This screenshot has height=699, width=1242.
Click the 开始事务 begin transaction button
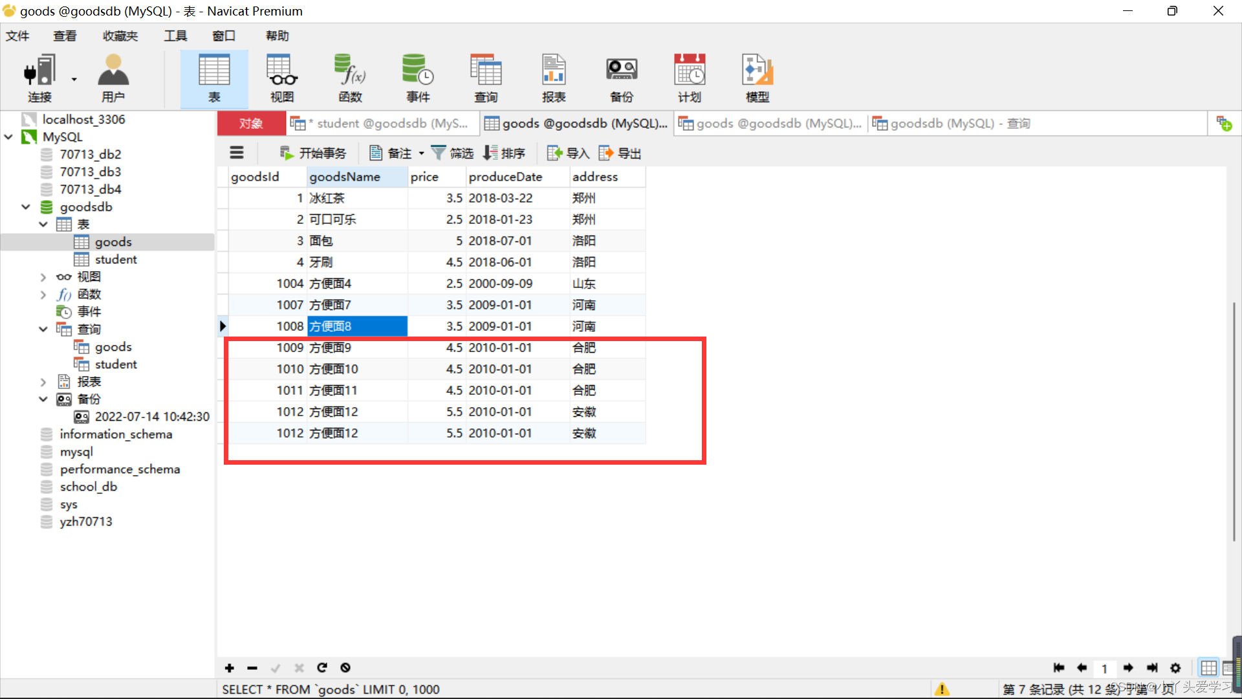coord(312,153)
